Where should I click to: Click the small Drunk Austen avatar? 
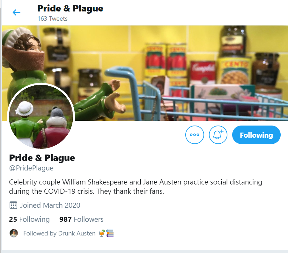[x=14, y=233]
